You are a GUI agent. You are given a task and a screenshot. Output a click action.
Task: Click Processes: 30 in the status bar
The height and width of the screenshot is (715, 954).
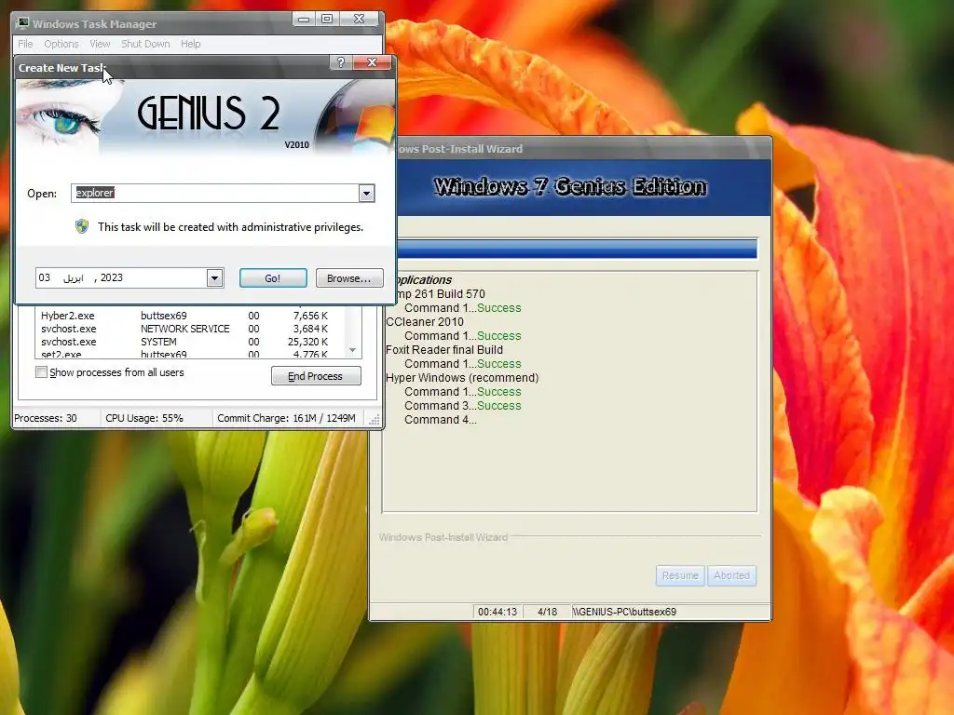click(46, 418)
